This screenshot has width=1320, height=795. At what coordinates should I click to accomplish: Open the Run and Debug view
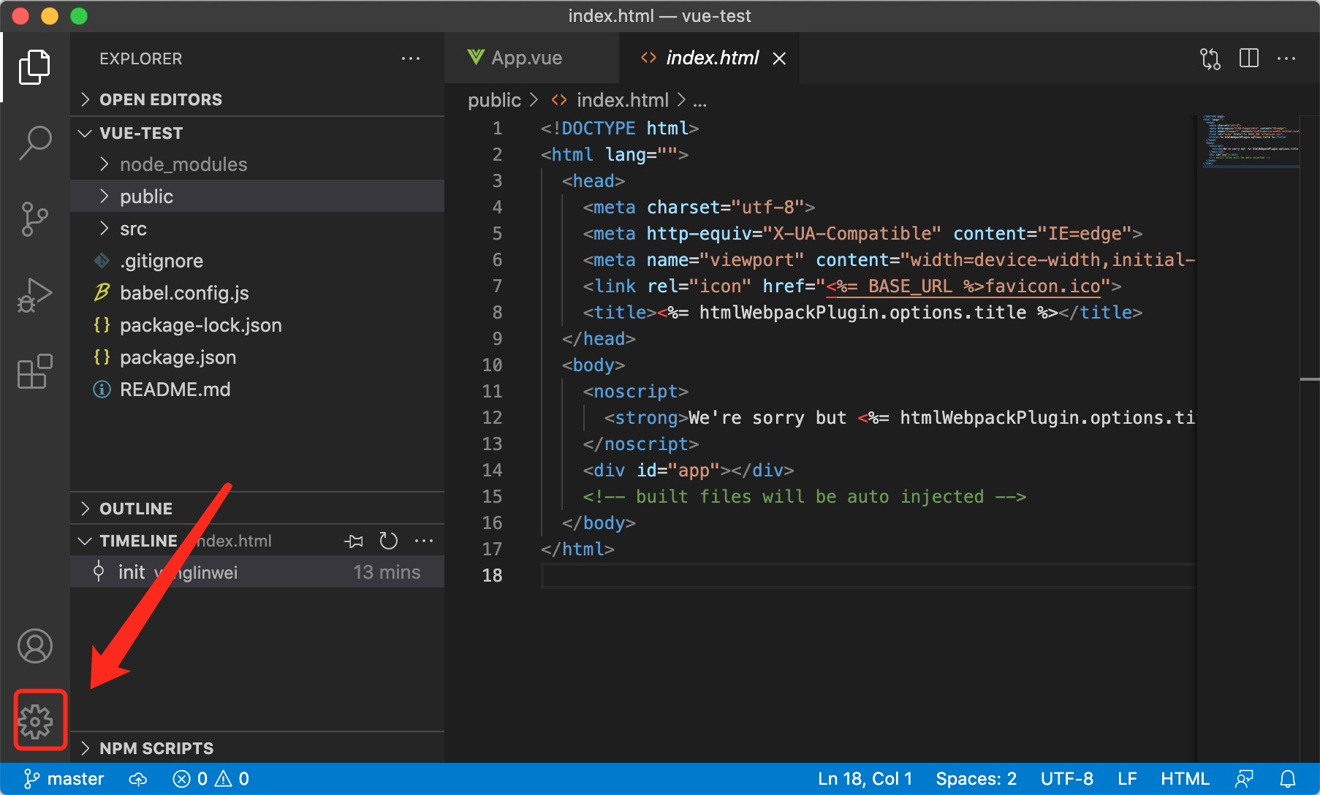point(34,294)
